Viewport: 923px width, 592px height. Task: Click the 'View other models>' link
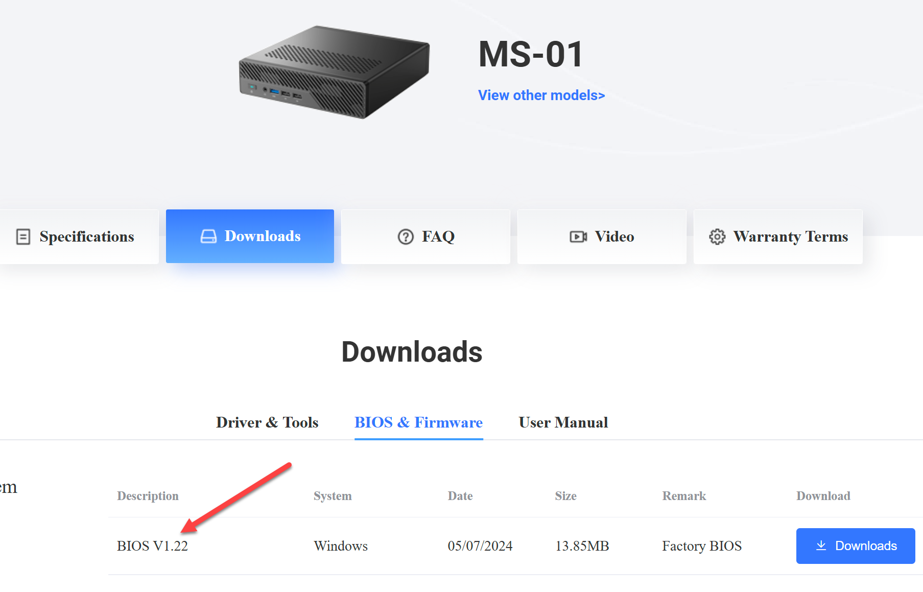541,96
